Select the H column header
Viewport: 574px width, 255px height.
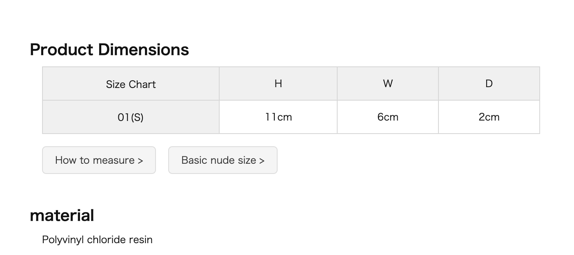pos(278,84)
